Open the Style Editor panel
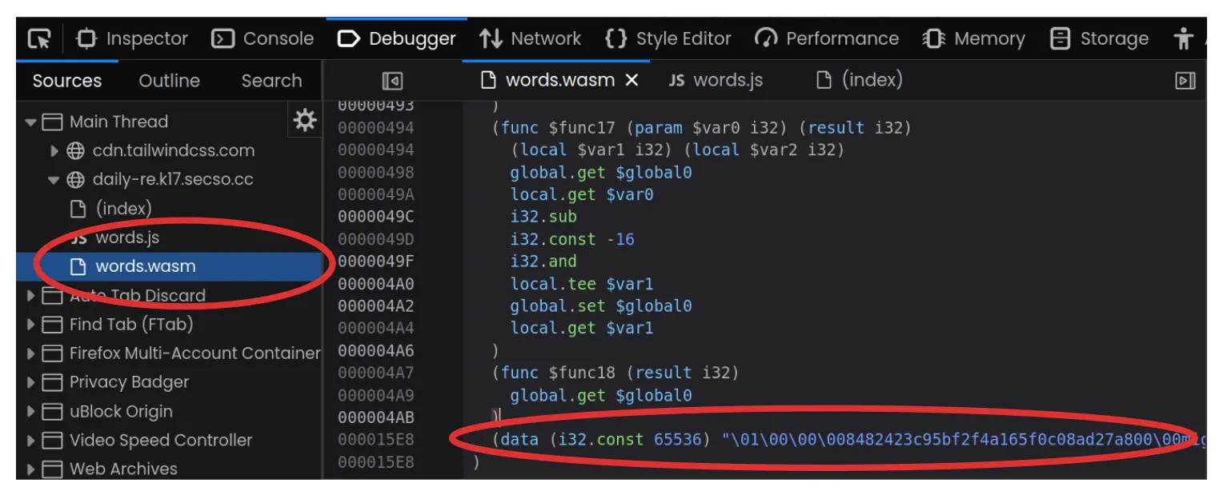This screenshot has height=495, width=1223. (x=668, y=38)
